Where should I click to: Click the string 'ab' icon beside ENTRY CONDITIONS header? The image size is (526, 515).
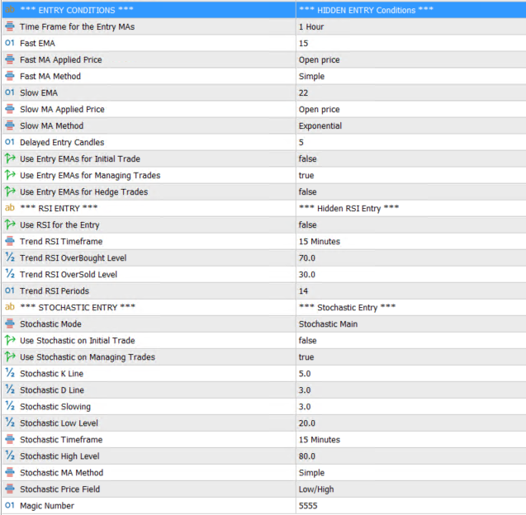coord(10,10)
